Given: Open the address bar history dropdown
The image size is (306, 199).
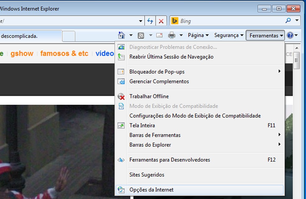Looking at the screenshot, I should 140,21.
